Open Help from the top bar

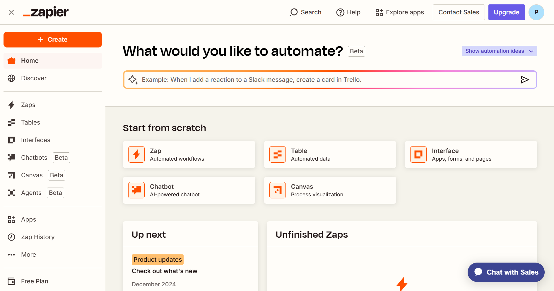pos(348,12)
